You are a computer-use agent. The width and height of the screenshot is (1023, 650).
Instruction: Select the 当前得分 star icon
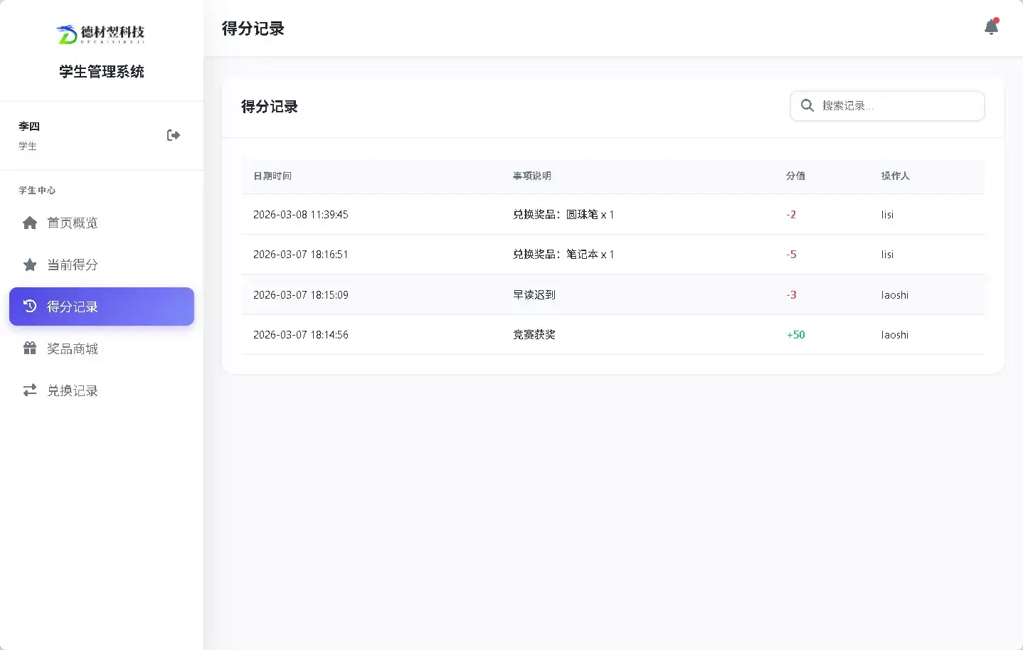[29, 265]
